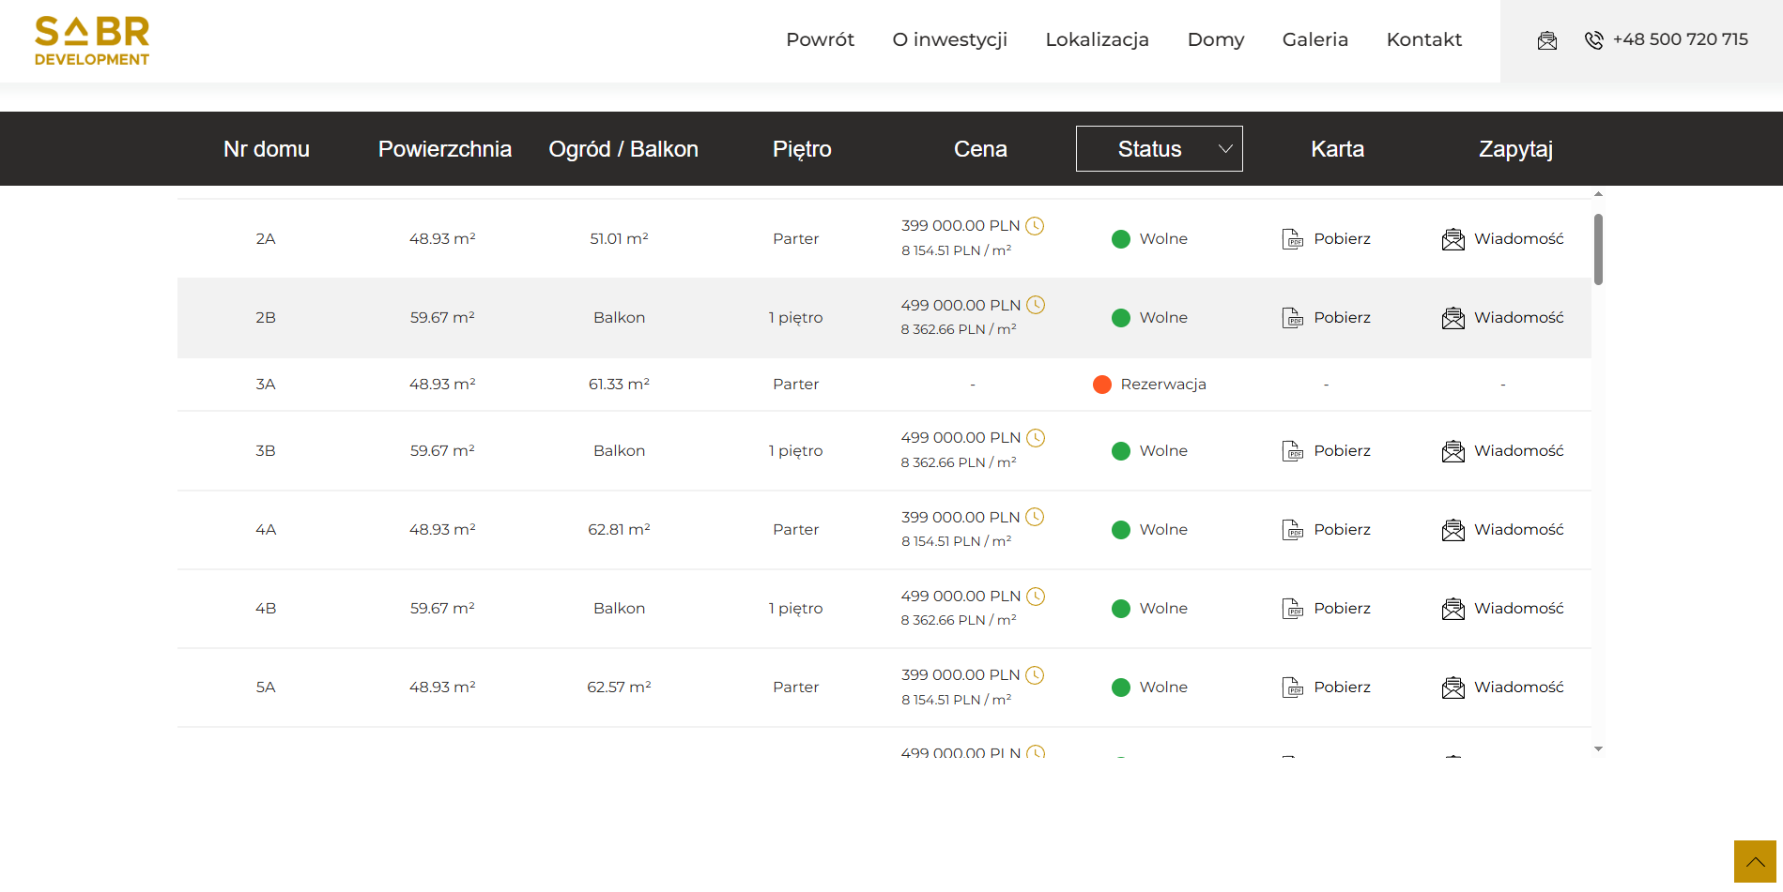Open the Status filter dropdown

point(1159,149)
